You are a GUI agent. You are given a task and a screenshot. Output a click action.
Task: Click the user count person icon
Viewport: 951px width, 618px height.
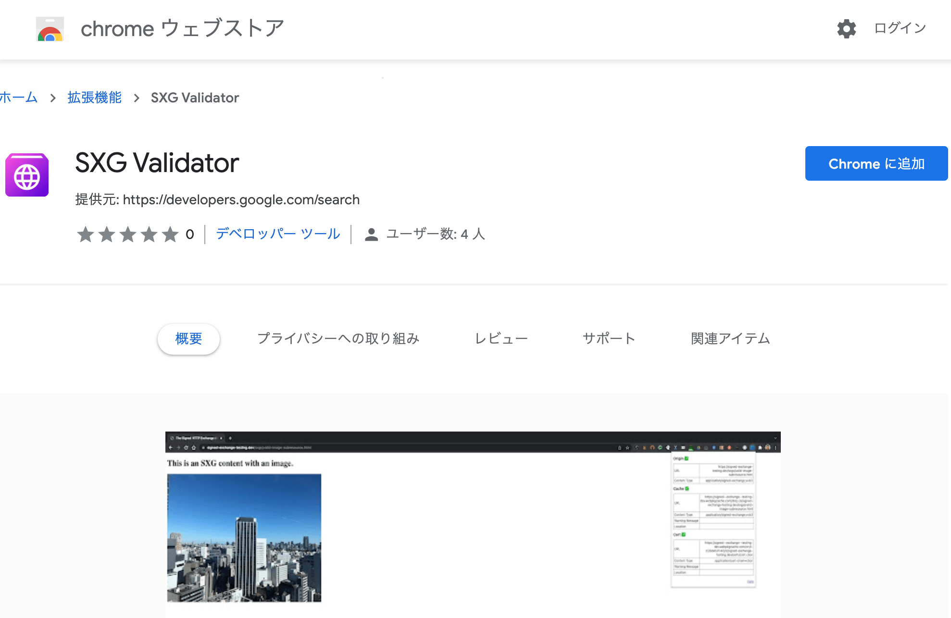371,235
